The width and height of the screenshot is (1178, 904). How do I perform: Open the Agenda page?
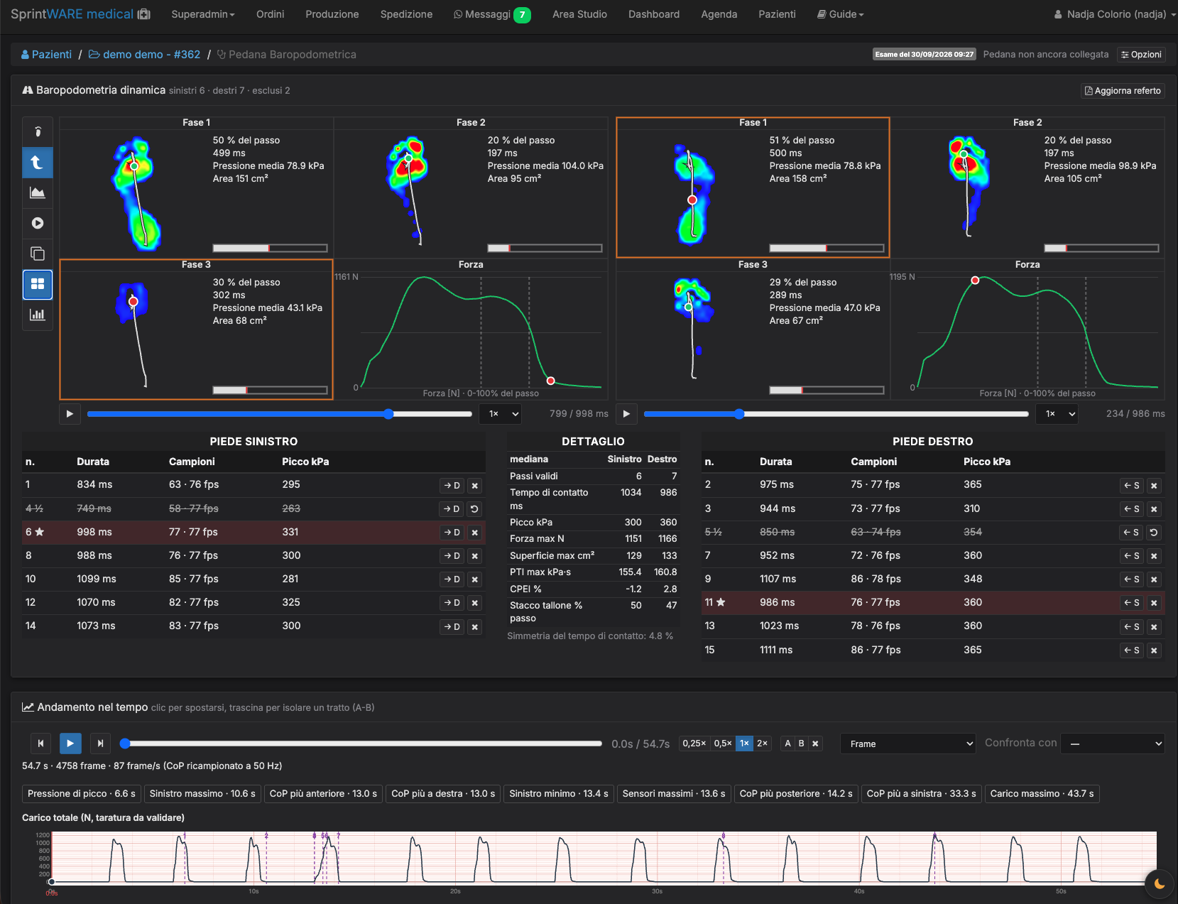719,14
